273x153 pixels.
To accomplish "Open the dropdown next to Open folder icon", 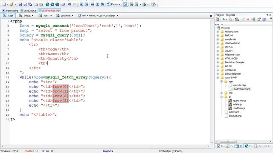I will pos(15,4).
